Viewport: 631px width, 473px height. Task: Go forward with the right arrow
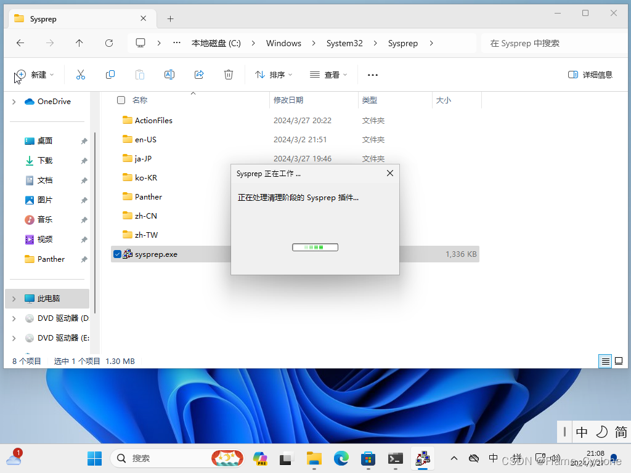(x=49, y=43)
